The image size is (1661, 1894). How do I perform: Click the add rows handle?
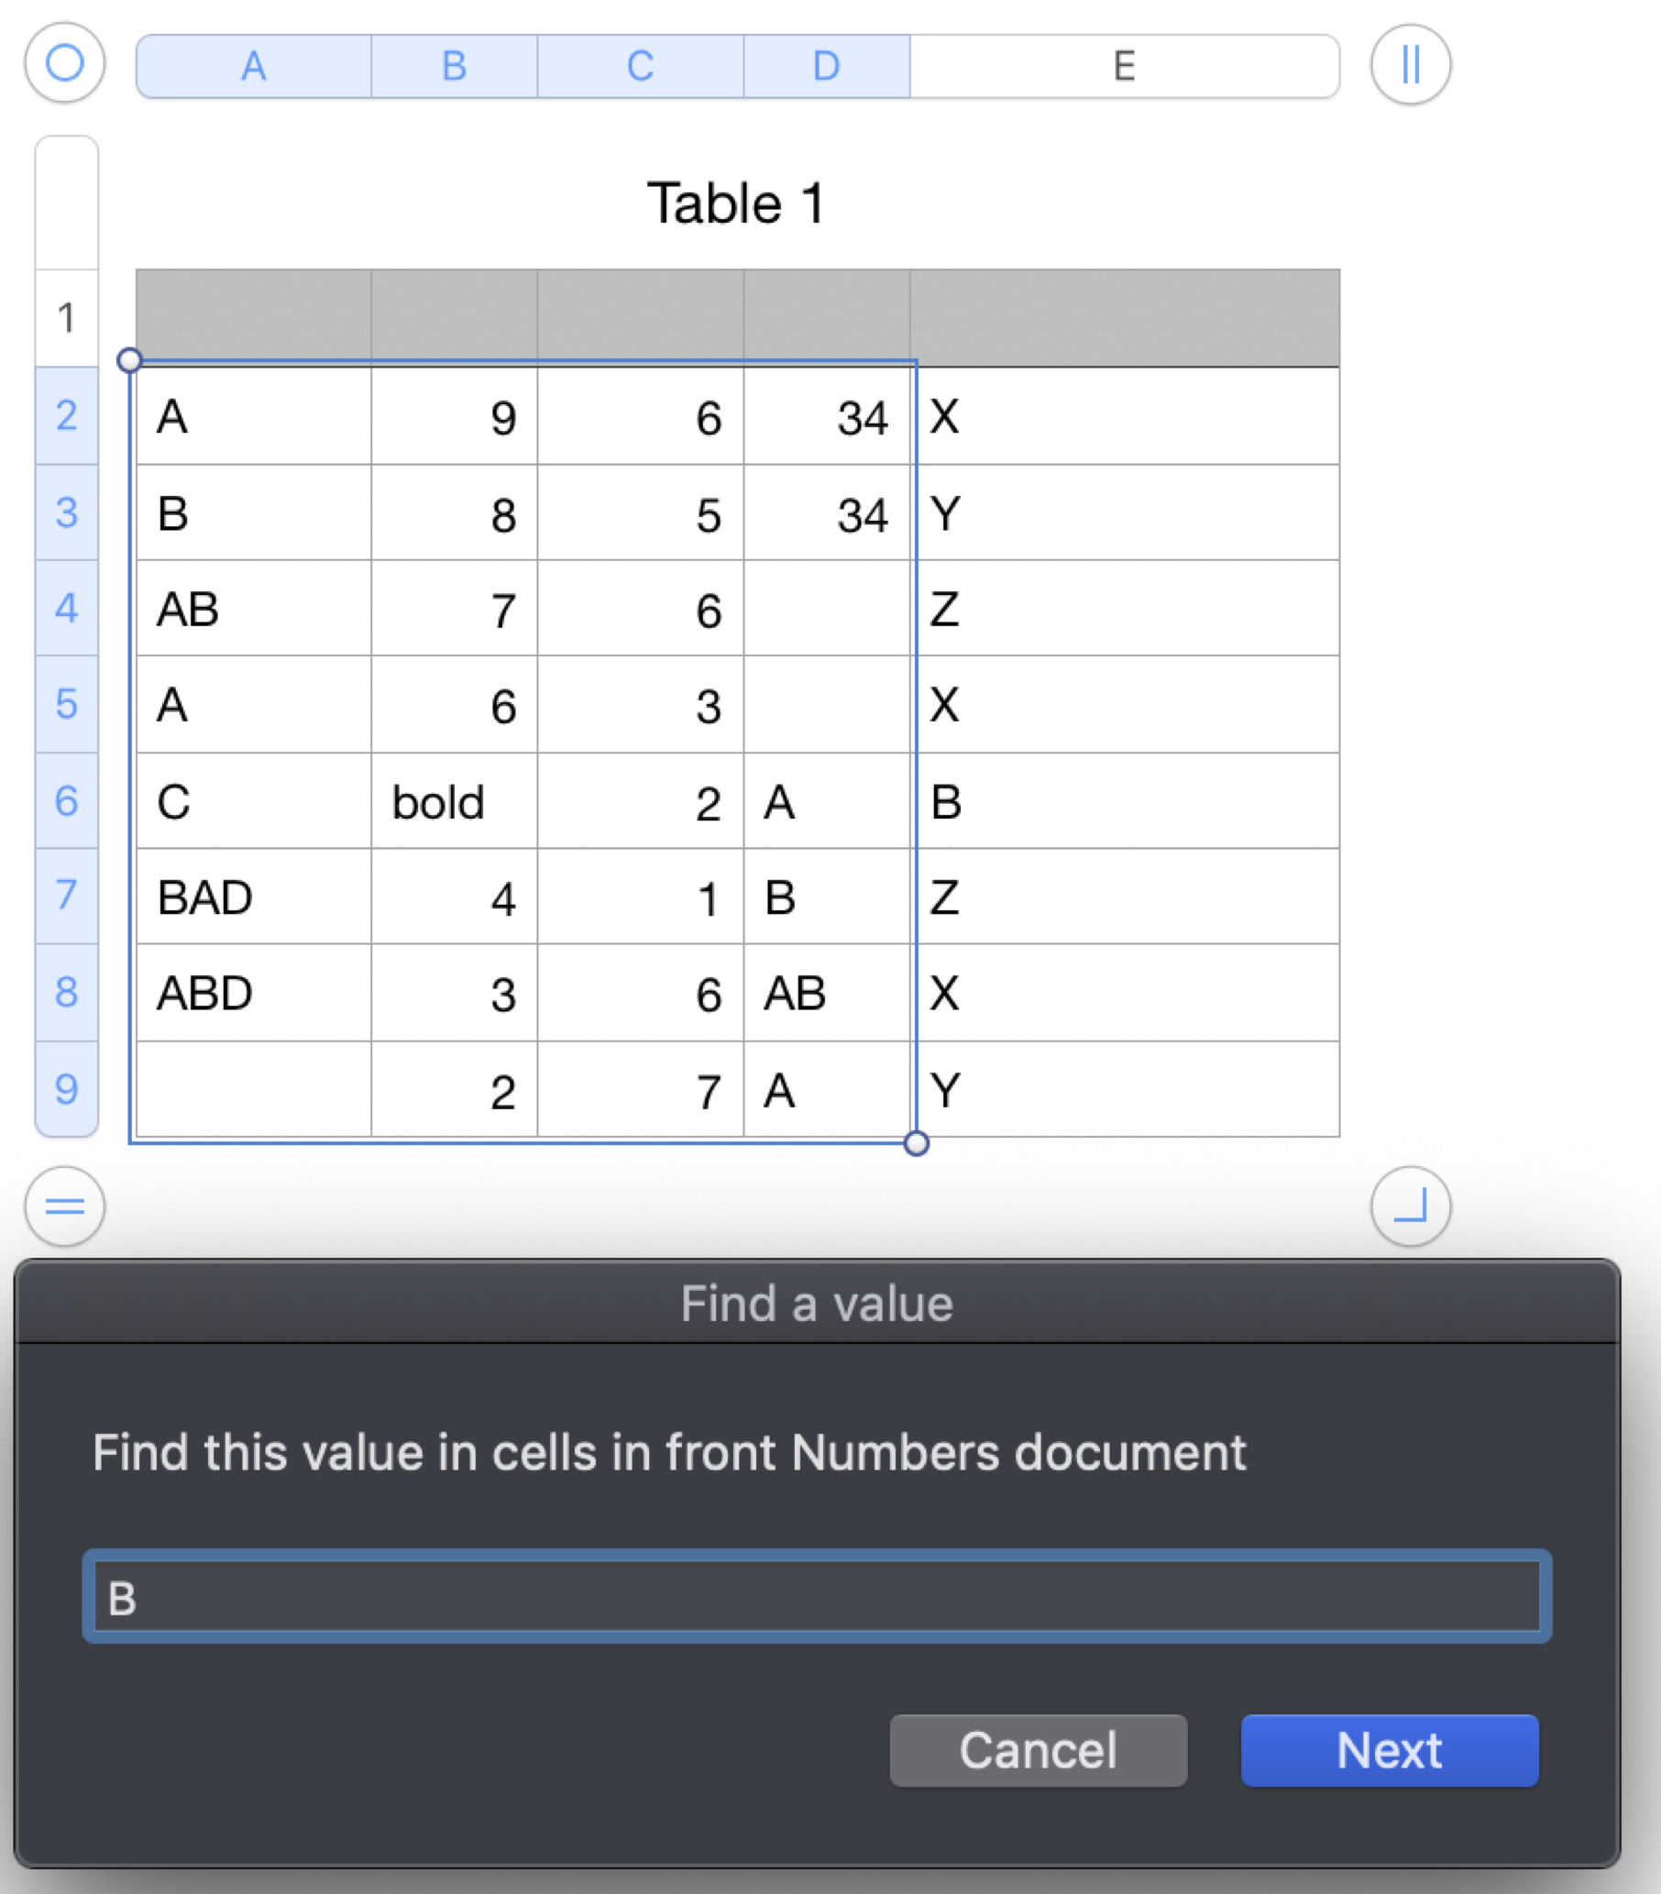point(65,1206)
